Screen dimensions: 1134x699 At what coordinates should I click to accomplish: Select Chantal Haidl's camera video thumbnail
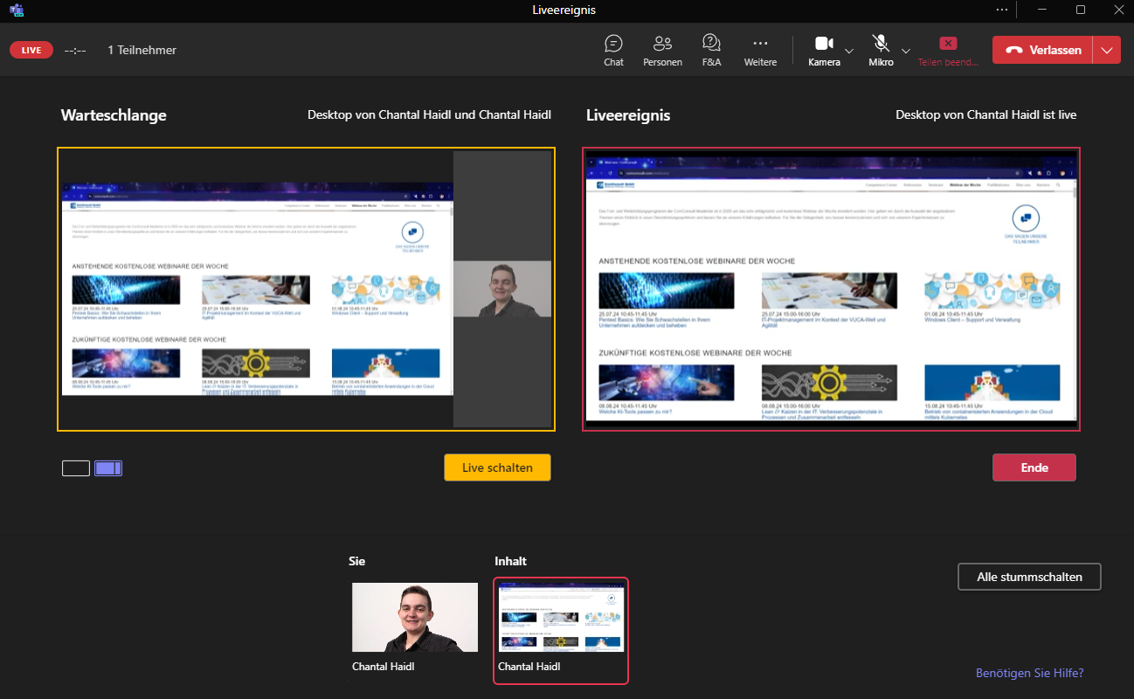415,617
